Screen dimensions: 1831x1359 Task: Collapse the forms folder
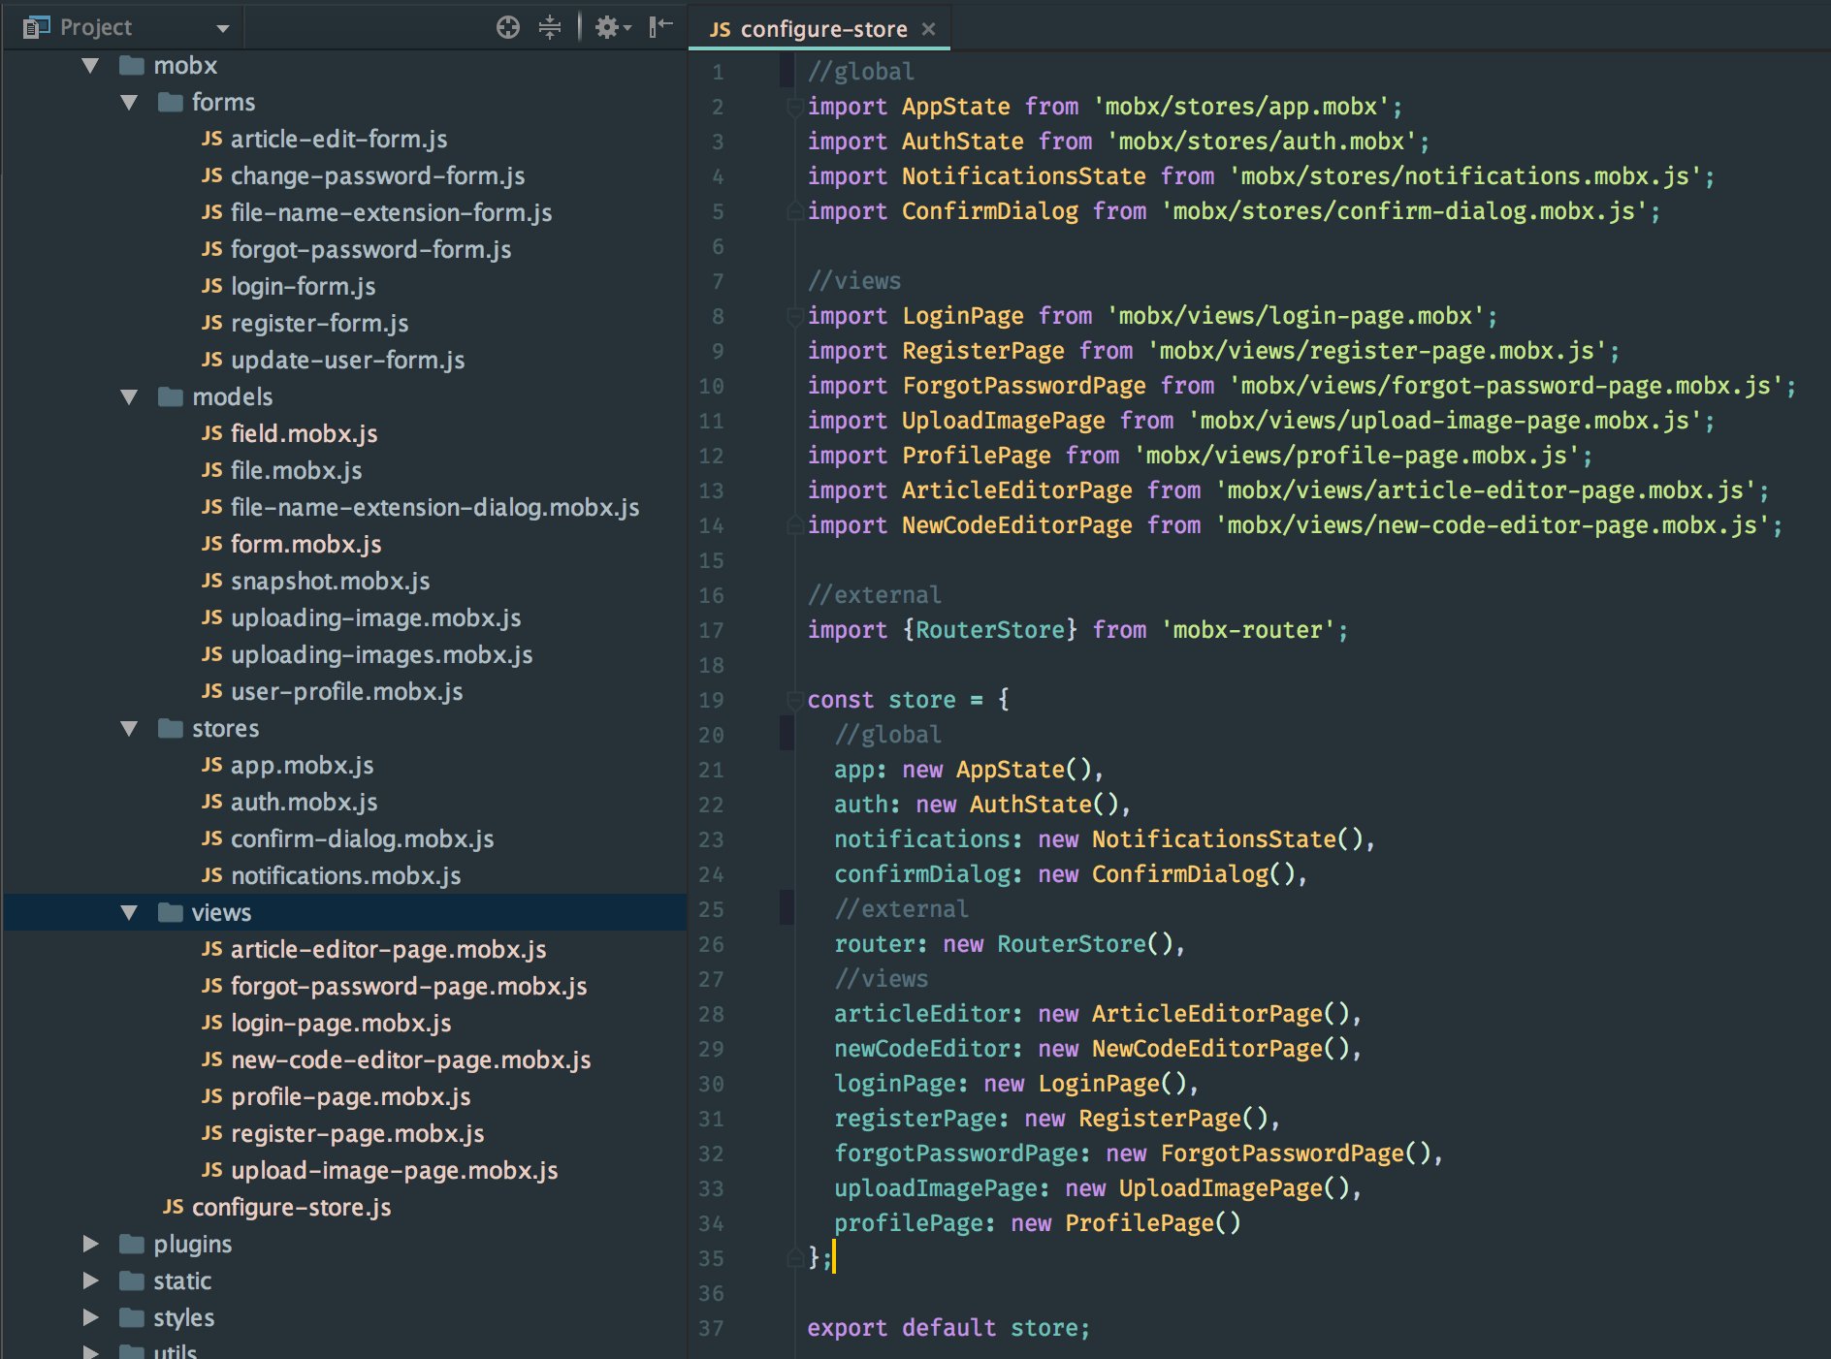pyautogui.click(x=129, y=103)
